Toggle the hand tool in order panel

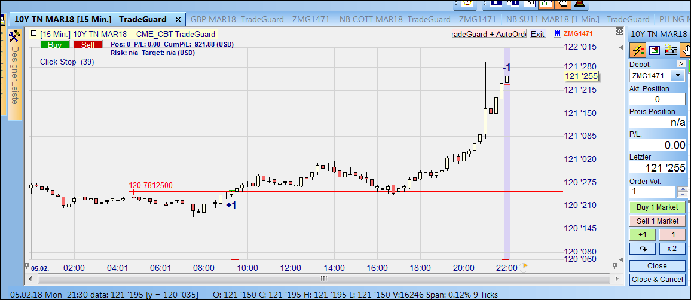(685, 50)
